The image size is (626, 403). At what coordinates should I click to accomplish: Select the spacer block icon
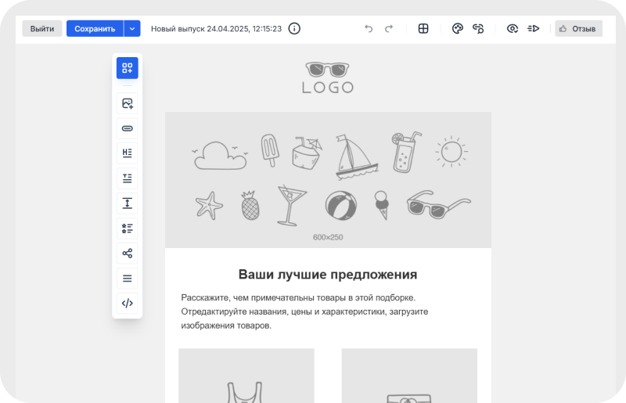click(x=128, y=203)
